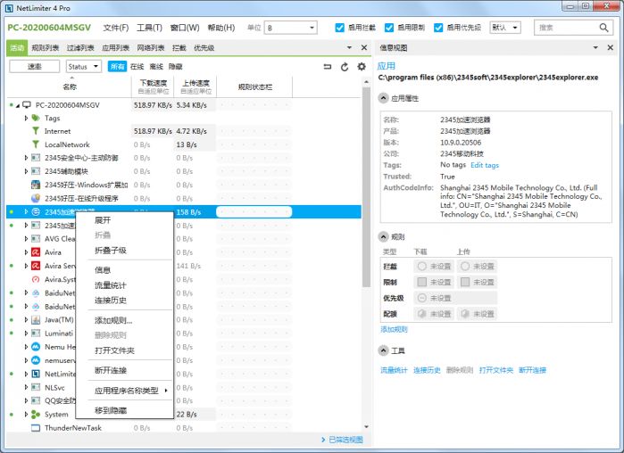Click the 2345好压 online upgrade program icon
The image size is (624, 453).
point(36,198)
